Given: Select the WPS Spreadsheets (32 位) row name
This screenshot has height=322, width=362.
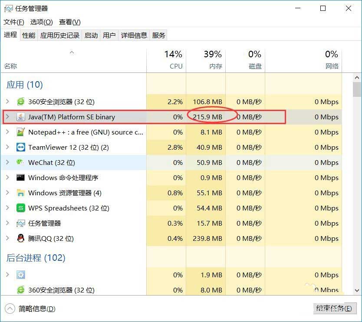Looking at the screenshot, I should point(69,208).
